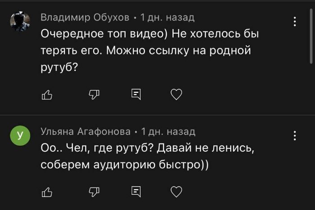The image size is (315, 210).
Task: Open options menu for Ульяна Агафонова's comment
Action: click(x=295, y=135)
